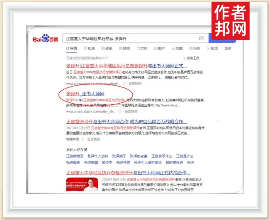Viewport: 270px width, 220px height.
Task: Open camera image search in search box
Action: coord(201,38)
